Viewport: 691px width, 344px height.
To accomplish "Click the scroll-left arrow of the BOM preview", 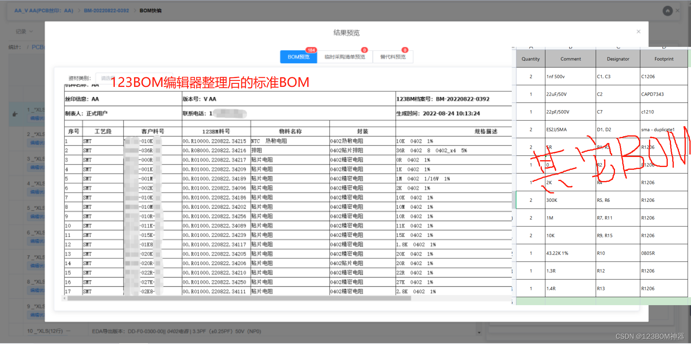I will tap(64, 298).
